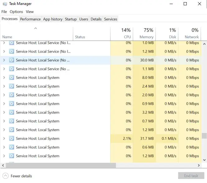
Task: Switch to the App history tab
Action: coord(53,19)
